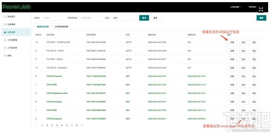Go to pagination page 2
Screen dimensions: 271x132
[47, 125]
